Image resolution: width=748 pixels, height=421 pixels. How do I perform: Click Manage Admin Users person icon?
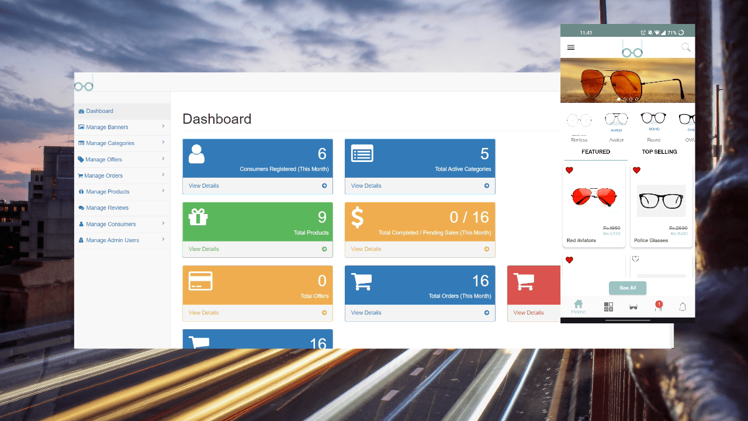coord(81,240)
